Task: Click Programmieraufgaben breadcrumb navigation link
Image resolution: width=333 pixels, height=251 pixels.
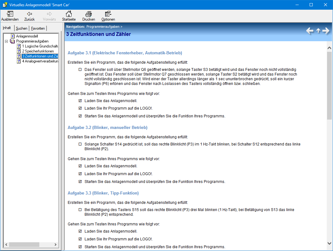Action: tap(103, 27)
